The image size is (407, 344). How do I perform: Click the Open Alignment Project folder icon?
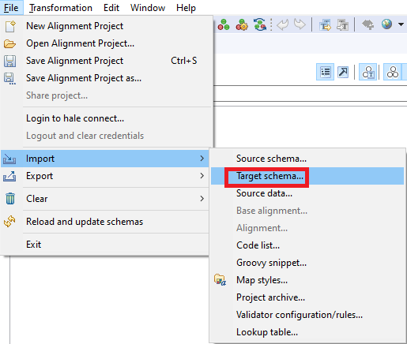point(9,43)
